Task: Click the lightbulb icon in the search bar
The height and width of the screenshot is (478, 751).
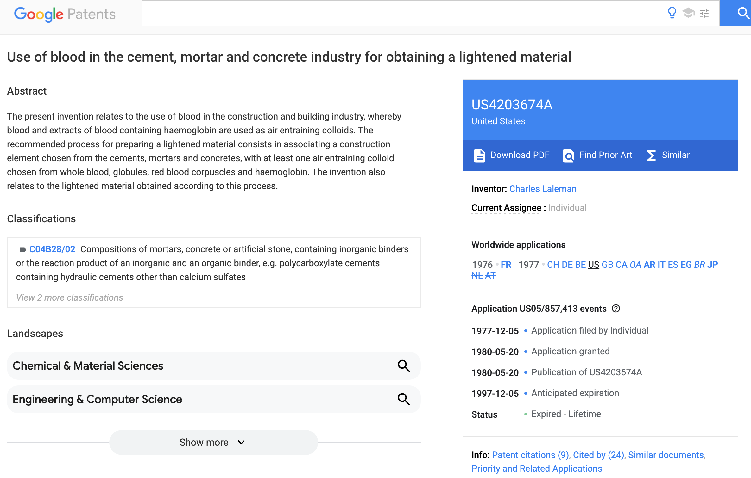Action: click(672, 13)
